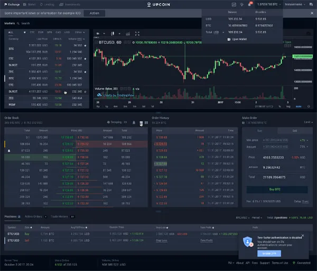Select the favorites star filter tab
This screenshot has height=271, width=317.
[25, 32]
